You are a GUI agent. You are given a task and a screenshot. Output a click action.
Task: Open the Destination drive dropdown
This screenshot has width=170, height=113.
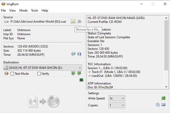[43, 68]
